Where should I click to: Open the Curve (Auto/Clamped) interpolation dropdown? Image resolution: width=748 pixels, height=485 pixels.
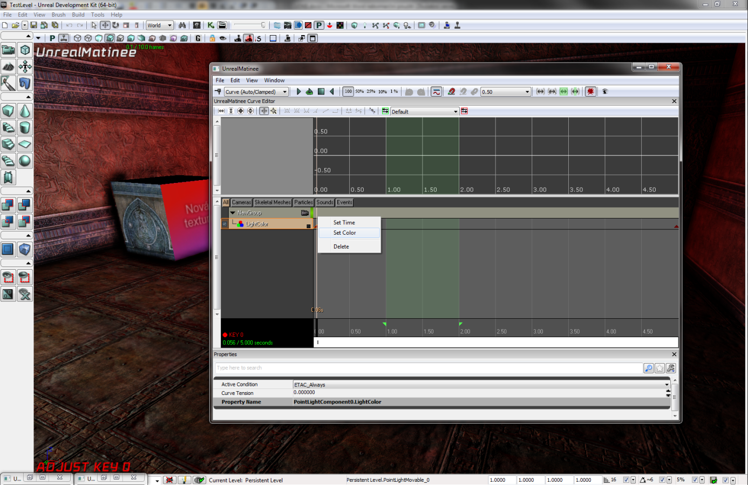click(x=256, y=92)
